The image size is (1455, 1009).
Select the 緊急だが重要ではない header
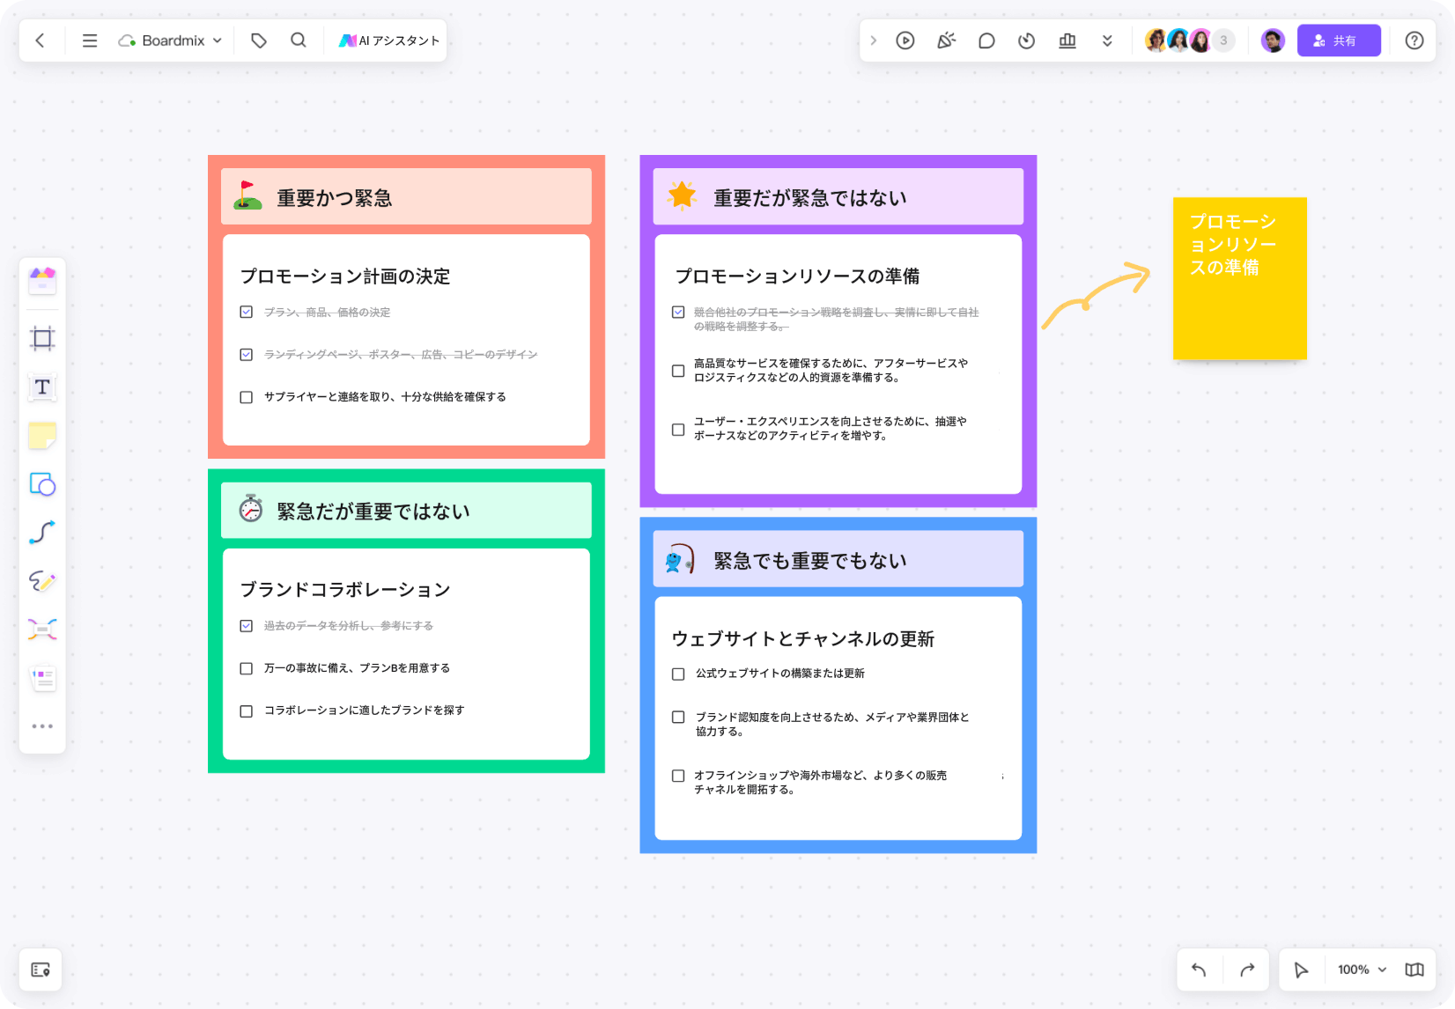click(406, 511)
